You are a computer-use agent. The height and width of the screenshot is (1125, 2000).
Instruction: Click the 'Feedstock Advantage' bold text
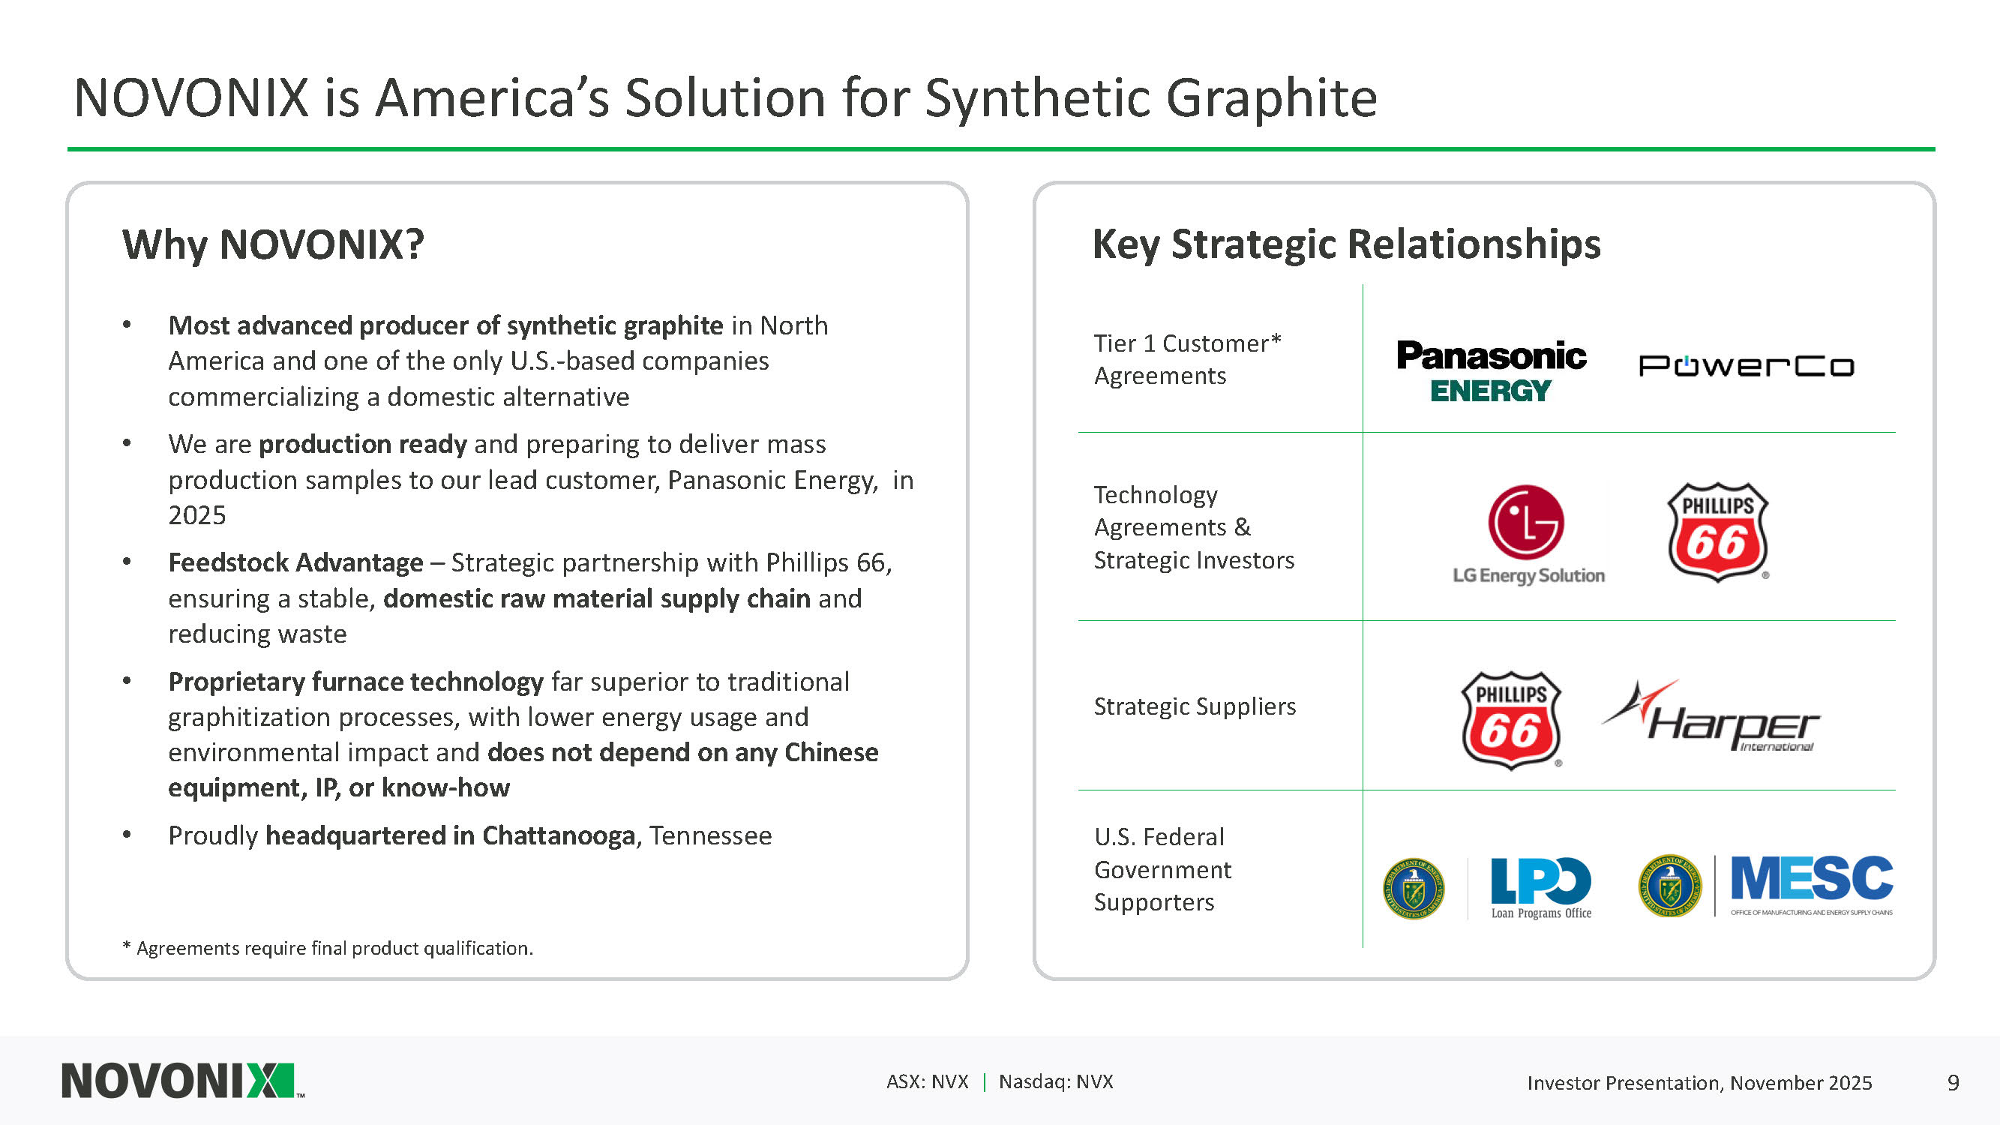[295, 562]
